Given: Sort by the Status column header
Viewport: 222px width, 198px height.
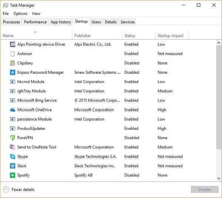Looking at the screenshot, I should [x=130, y=36].
